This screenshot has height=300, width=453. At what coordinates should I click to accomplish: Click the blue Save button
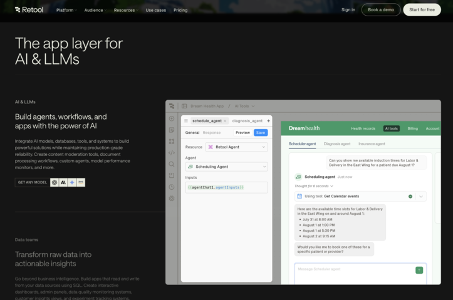[x=261, y=133]
